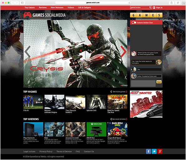Open Top Games menu

point(30,7)
